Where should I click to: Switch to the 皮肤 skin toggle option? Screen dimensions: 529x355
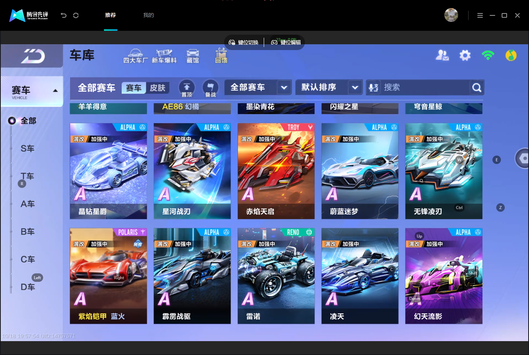pyautogui.click(x=157, y=88)
